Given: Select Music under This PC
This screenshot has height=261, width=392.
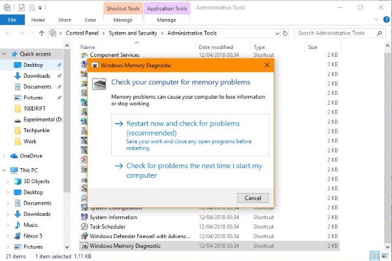Looking at the screenshot, I should 31,225.
